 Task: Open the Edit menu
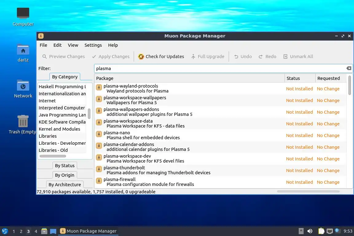(x=57, y=45)
